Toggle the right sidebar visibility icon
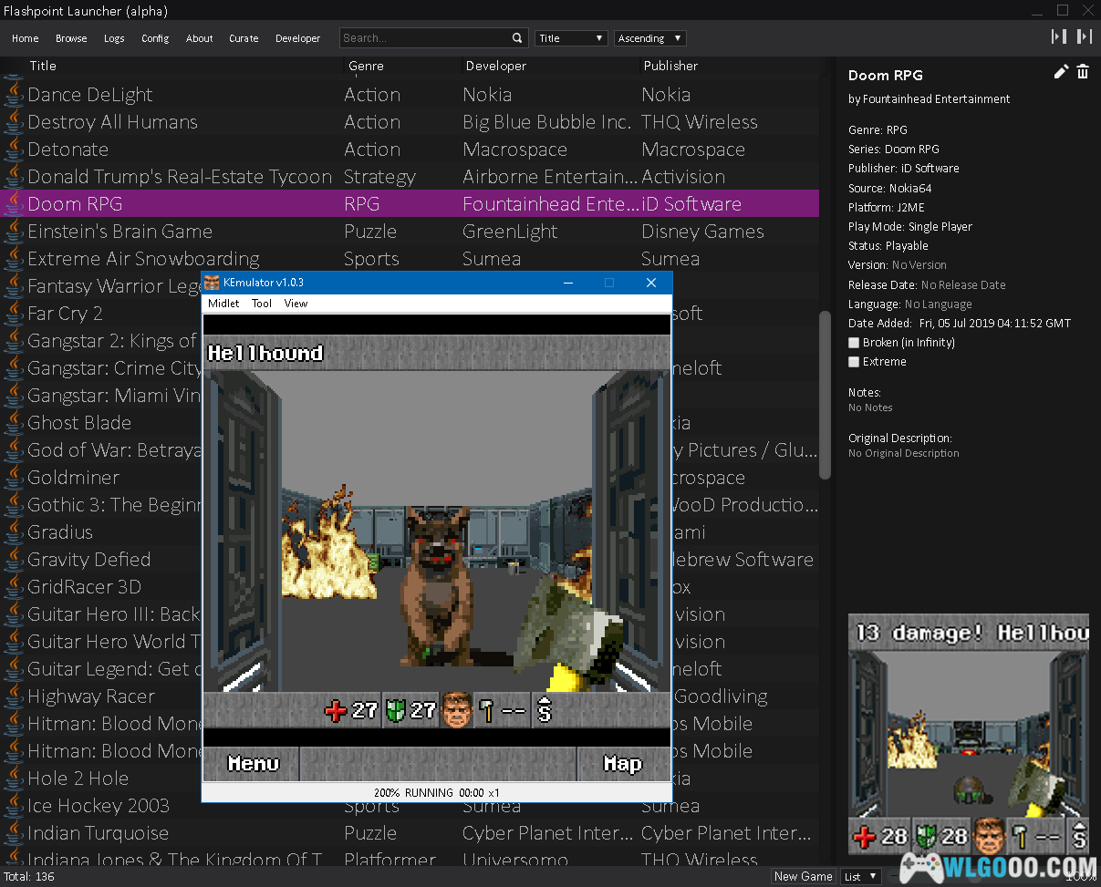Image resolution: width=1101 pixels, height=887 pixels. click(x=1084, y=36)
